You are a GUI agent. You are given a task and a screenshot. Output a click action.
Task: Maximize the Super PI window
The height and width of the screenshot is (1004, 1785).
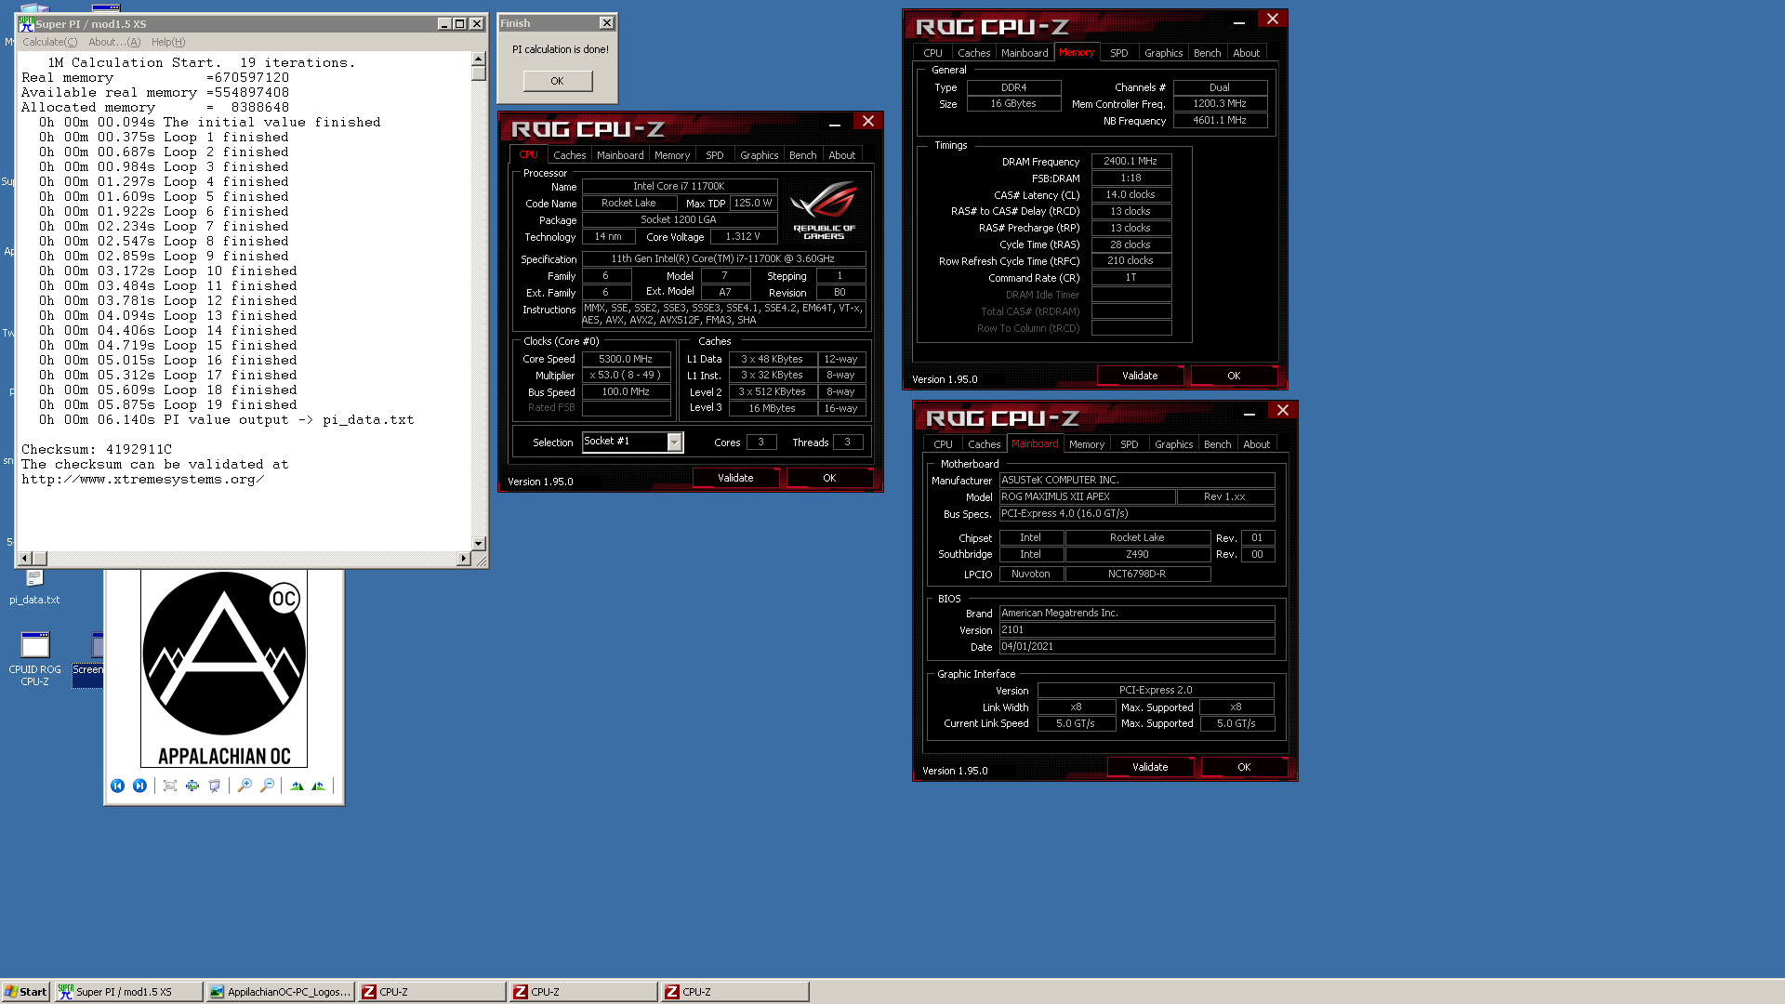(460, 24)
